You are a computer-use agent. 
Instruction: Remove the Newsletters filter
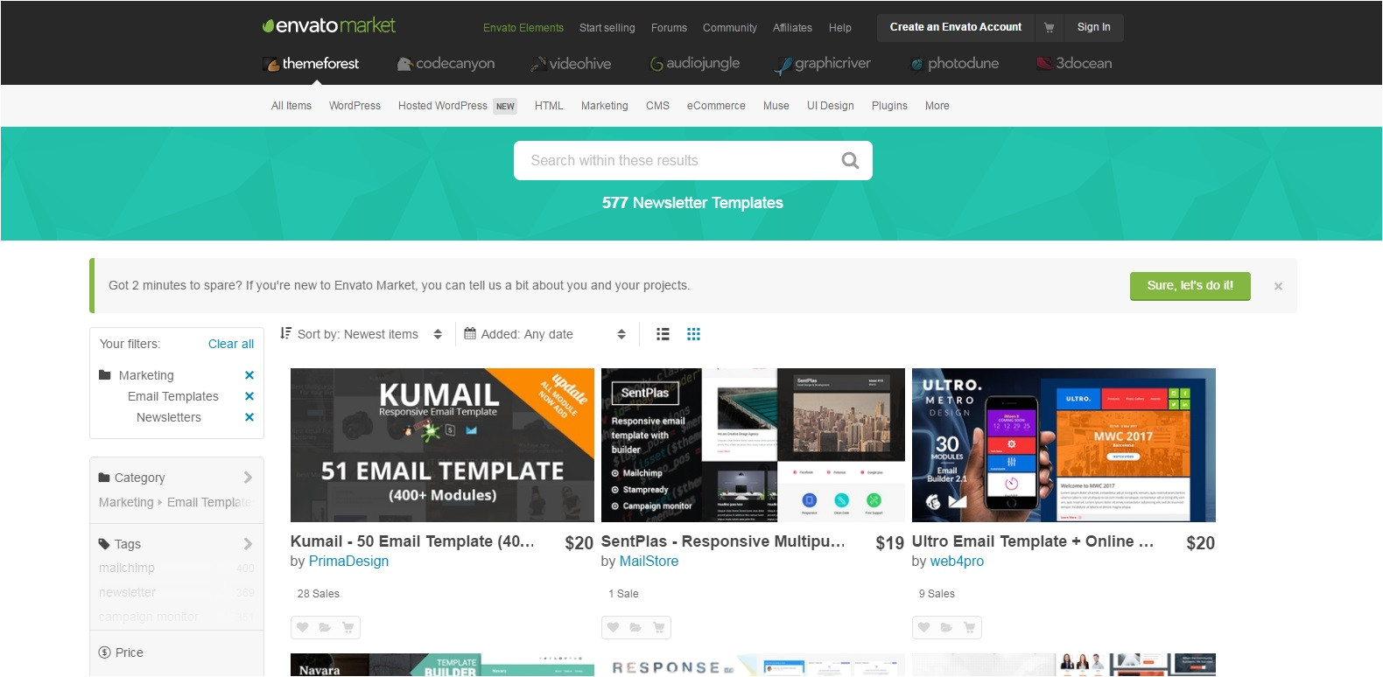(249, 417)
